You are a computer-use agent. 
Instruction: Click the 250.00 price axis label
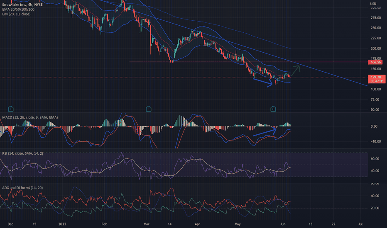[x=376, y=28]
